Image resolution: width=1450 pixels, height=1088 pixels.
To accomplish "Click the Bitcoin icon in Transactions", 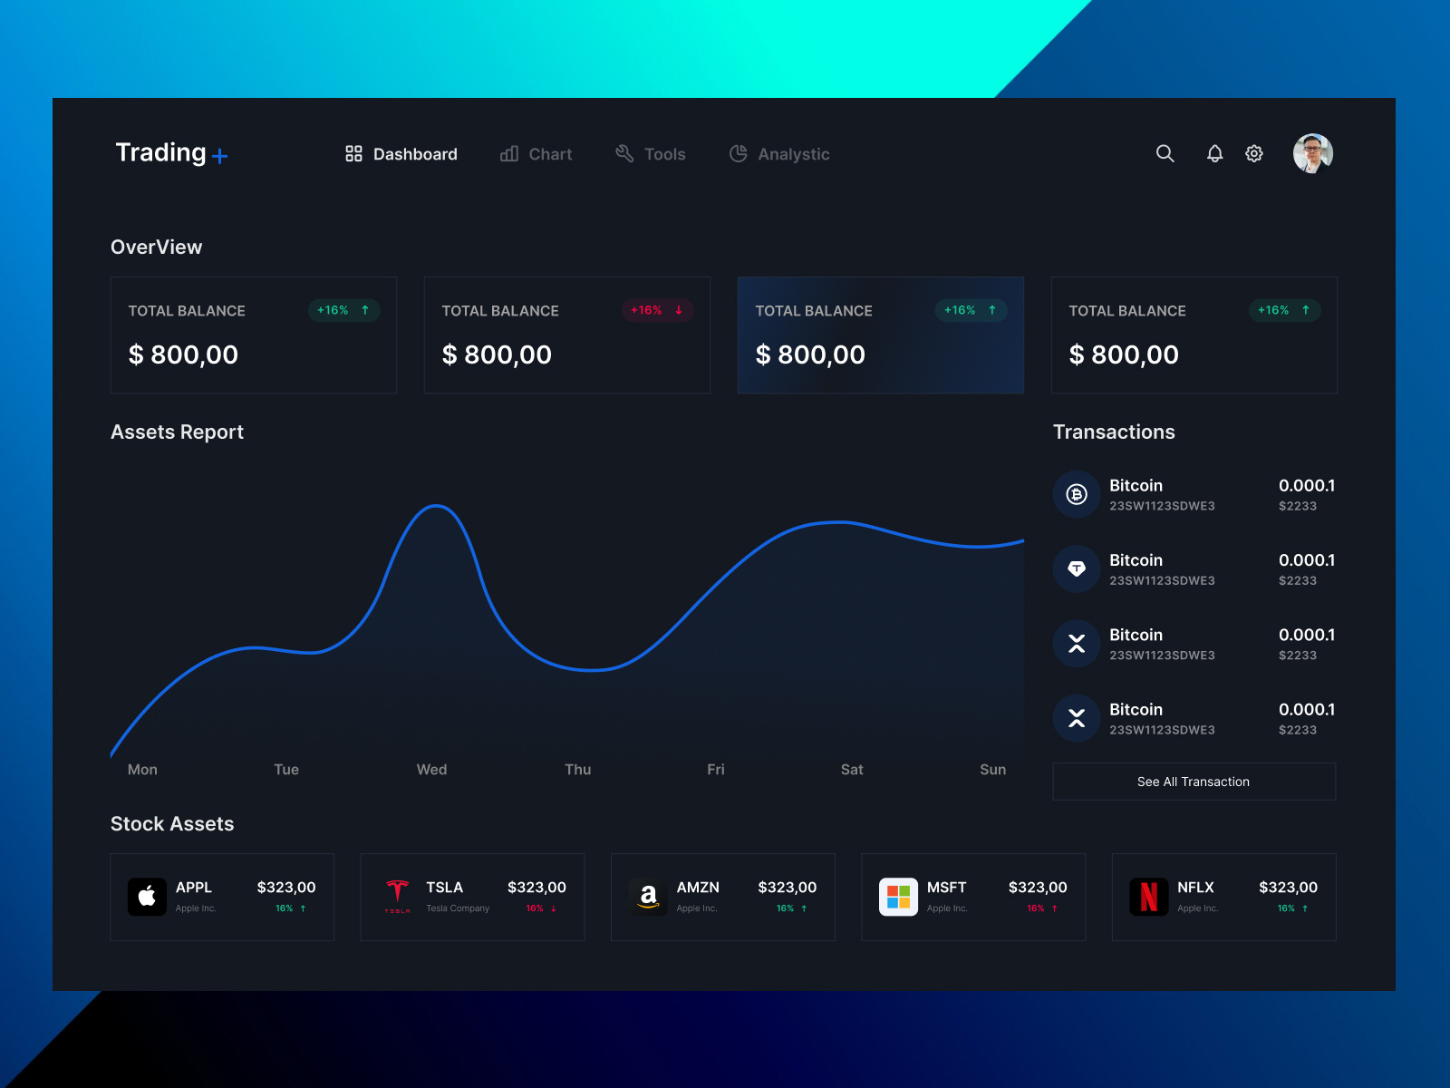I will coord(1076,494).
